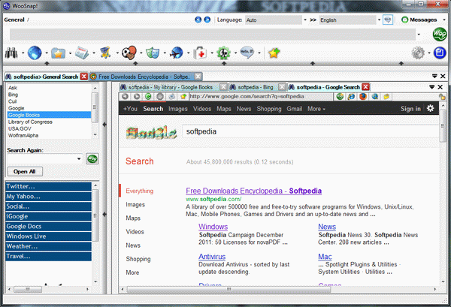Open the Search Again combo box dropdown
The width and height of the screenshot is (451, 307).
tap(79, 158)
